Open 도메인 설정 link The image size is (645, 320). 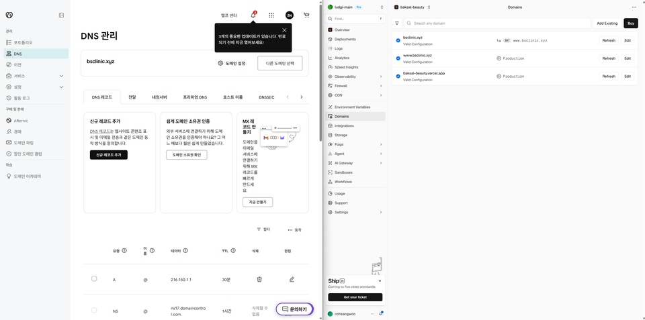point(232,63)
